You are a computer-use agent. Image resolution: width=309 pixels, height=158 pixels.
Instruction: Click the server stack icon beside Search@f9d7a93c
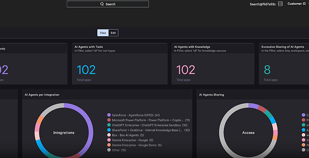(x=280, y=4)
